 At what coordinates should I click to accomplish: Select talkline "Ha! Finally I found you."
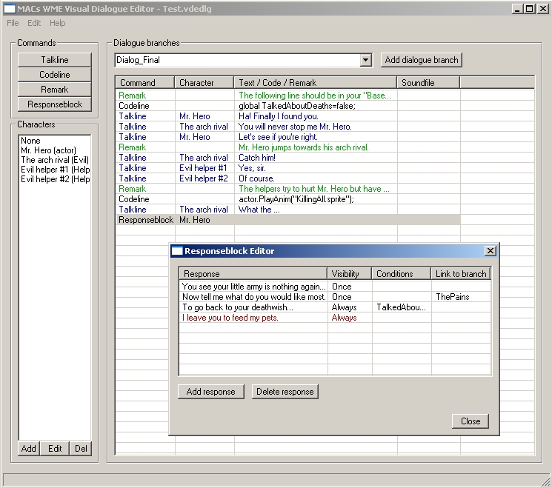pos(288,116)
